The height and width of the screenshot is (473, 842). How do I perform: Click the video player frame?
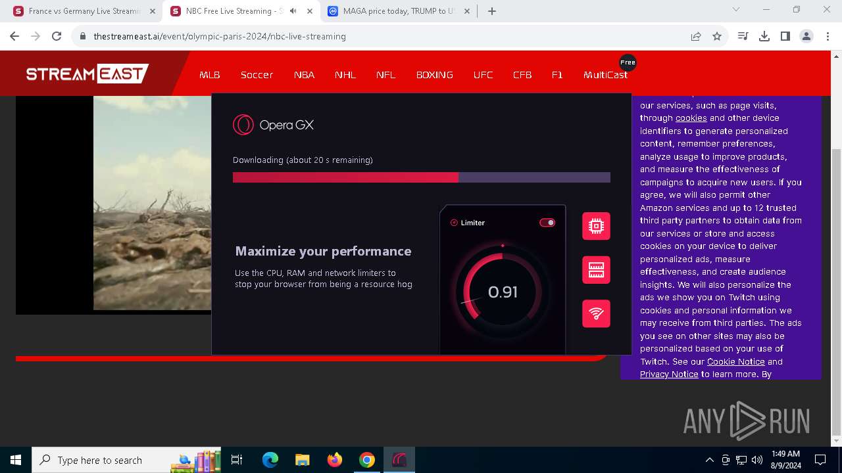tap(113, 204)
